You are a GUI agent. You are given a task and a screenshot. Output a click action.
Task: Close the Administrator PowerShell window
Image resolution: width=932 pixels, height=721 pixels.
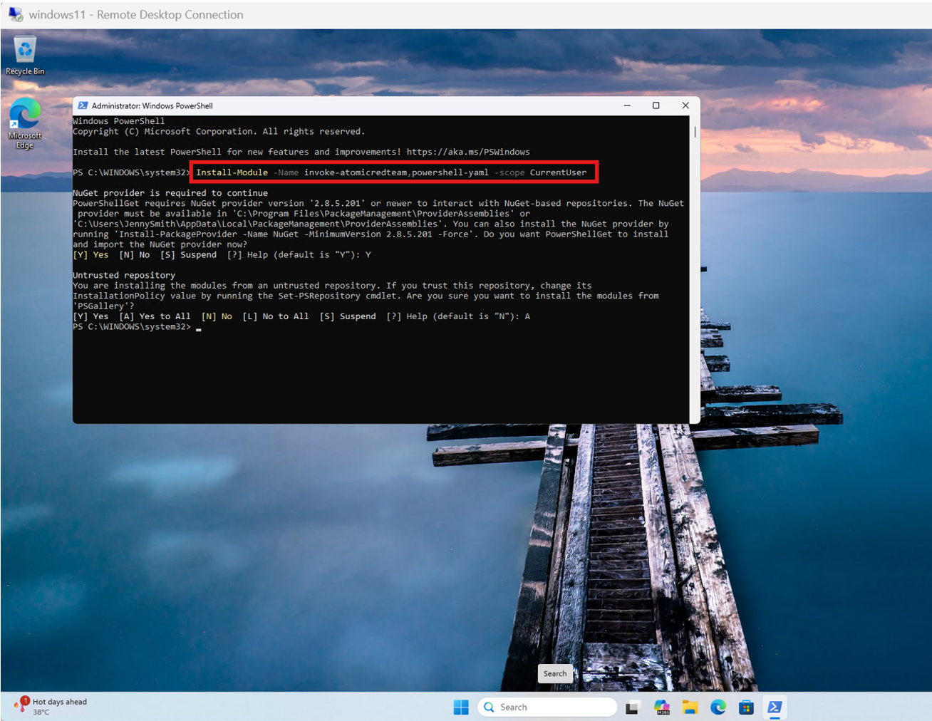click(x=685, y=105)
